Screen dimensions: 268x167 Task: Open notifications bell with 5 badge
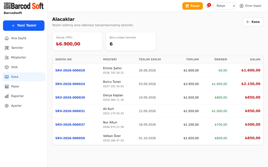208,6
